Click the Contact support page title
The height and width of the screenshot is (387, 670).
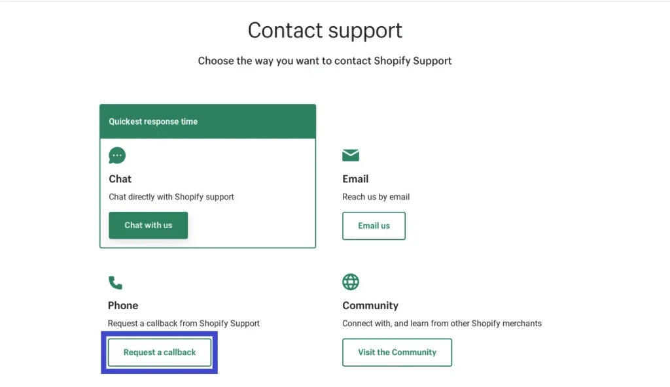[x=325, y=30]
